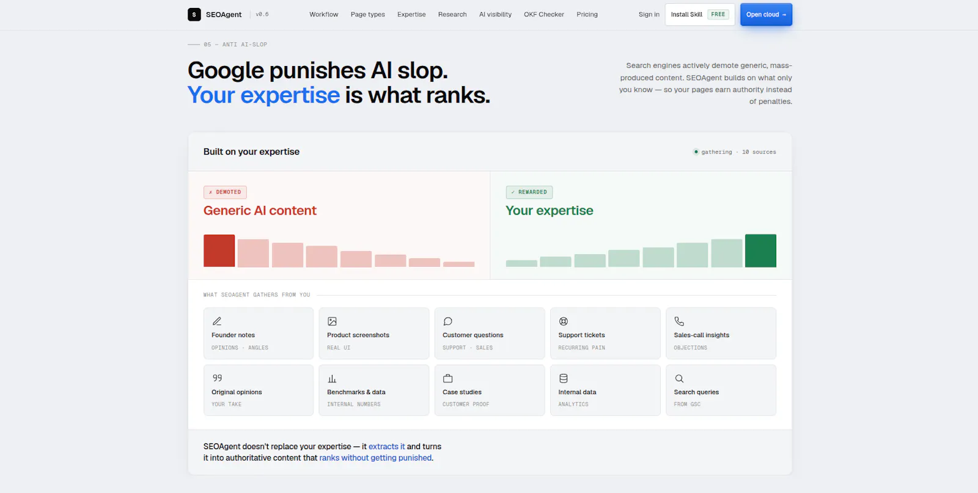
Task: Click the 'Original opinions' card title
Action: 237,392
